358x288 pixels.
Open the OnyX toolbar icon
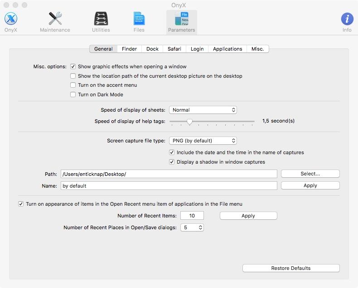click(11, 22)
